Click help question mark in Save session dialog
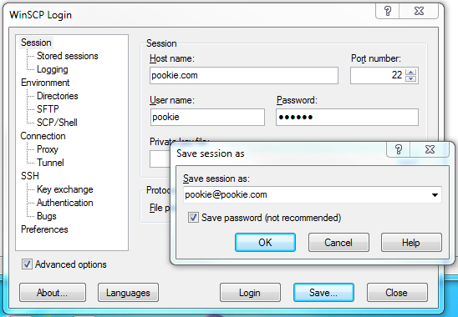Image resolution: width=458 pixels, height=317 pixels. click(399, 149)
